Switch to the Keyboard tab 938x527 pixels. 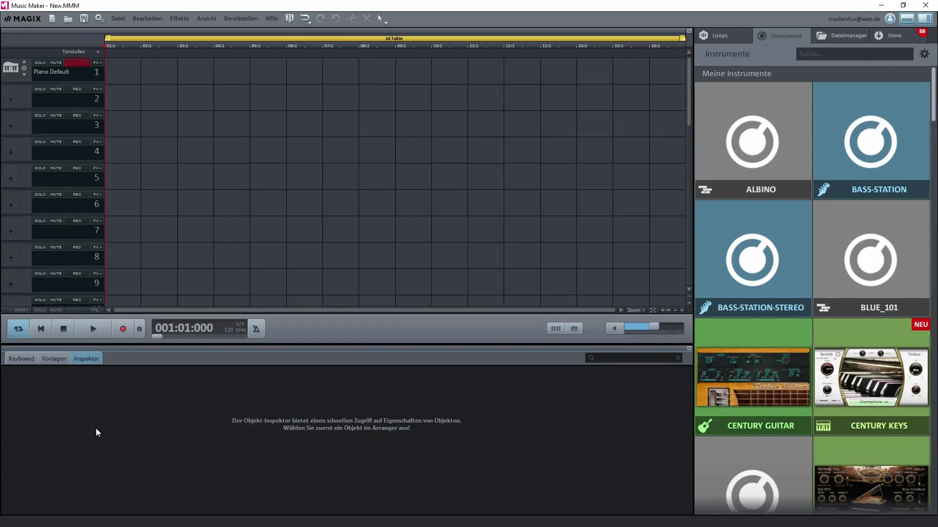21,359
